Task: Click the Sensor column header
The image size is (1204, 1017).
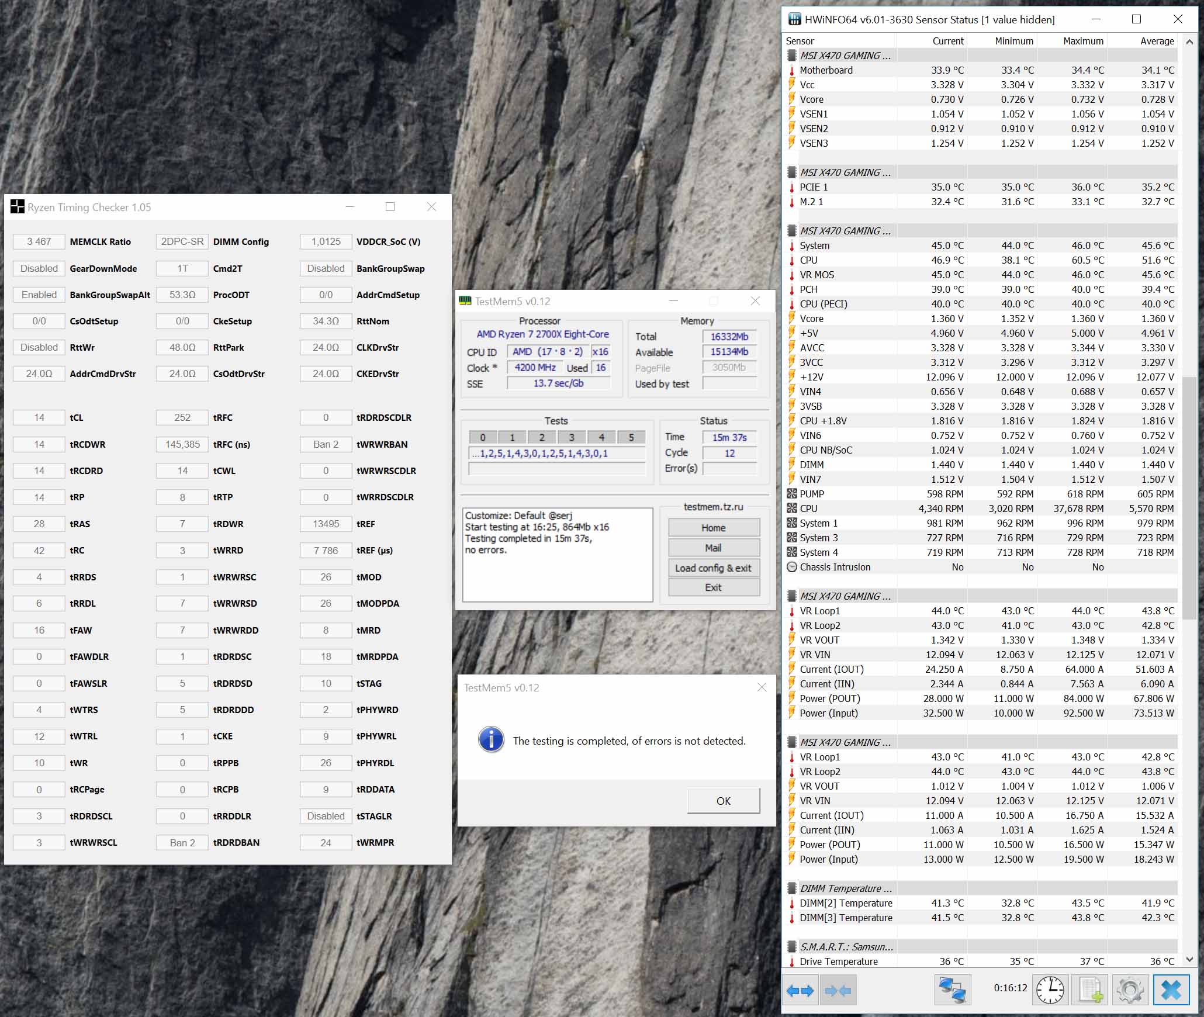Action: pyautogui.click(x=800, y=41)
